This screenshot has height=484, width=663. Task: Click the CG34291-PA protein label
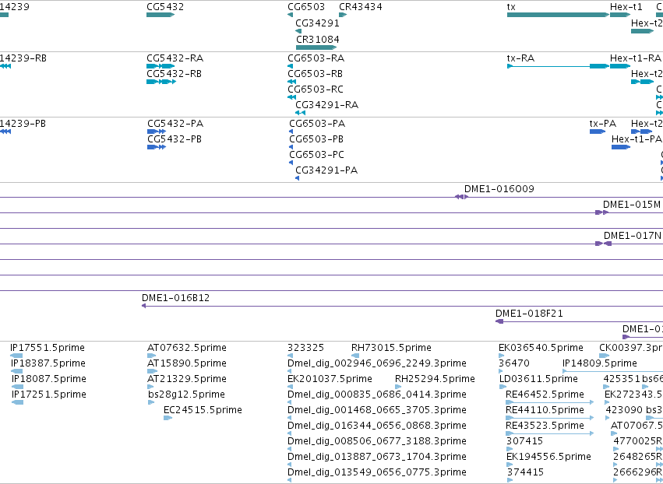(326, 170)
